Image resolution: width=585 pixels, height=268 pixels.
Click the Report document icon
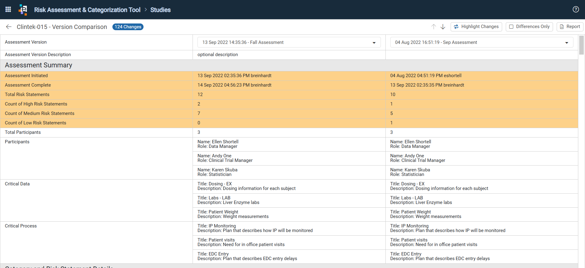(562, 27)
